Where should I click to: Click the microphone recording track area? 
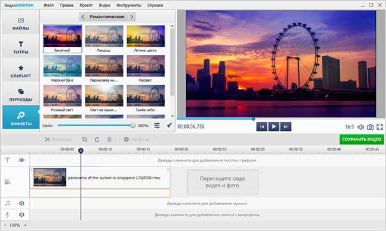(207, 215)
